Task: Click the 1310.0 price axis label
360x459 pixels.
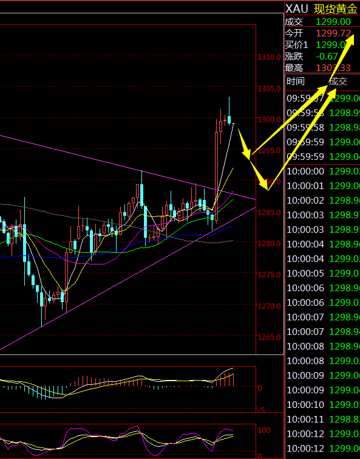Action: pos(269,57)
